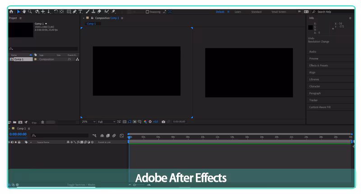Click the timeline current time 0:00:00:00
Image resolution: width=361 pixels, height=194 pixels.
point(18,134)
